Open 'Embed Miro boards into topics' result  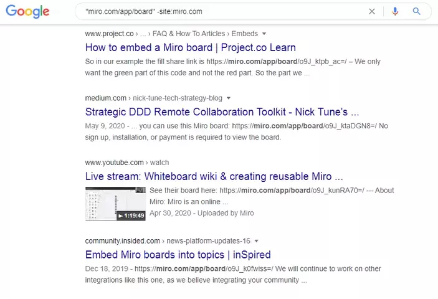178,255
